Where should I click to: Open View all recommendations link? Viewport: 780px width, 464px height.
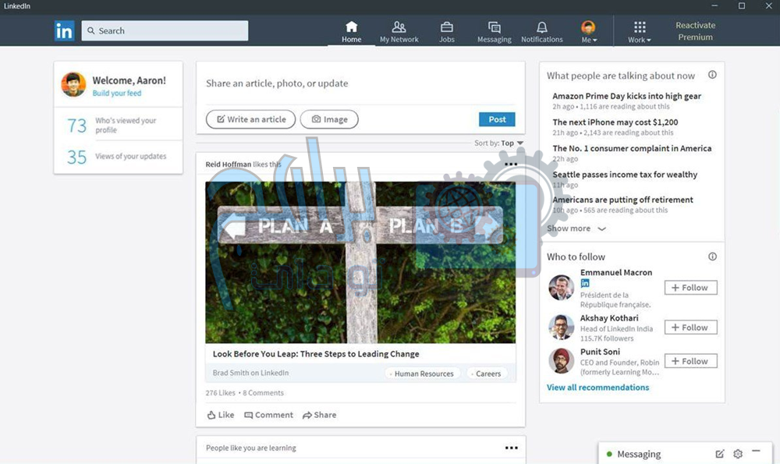click(x=597, y=388)
